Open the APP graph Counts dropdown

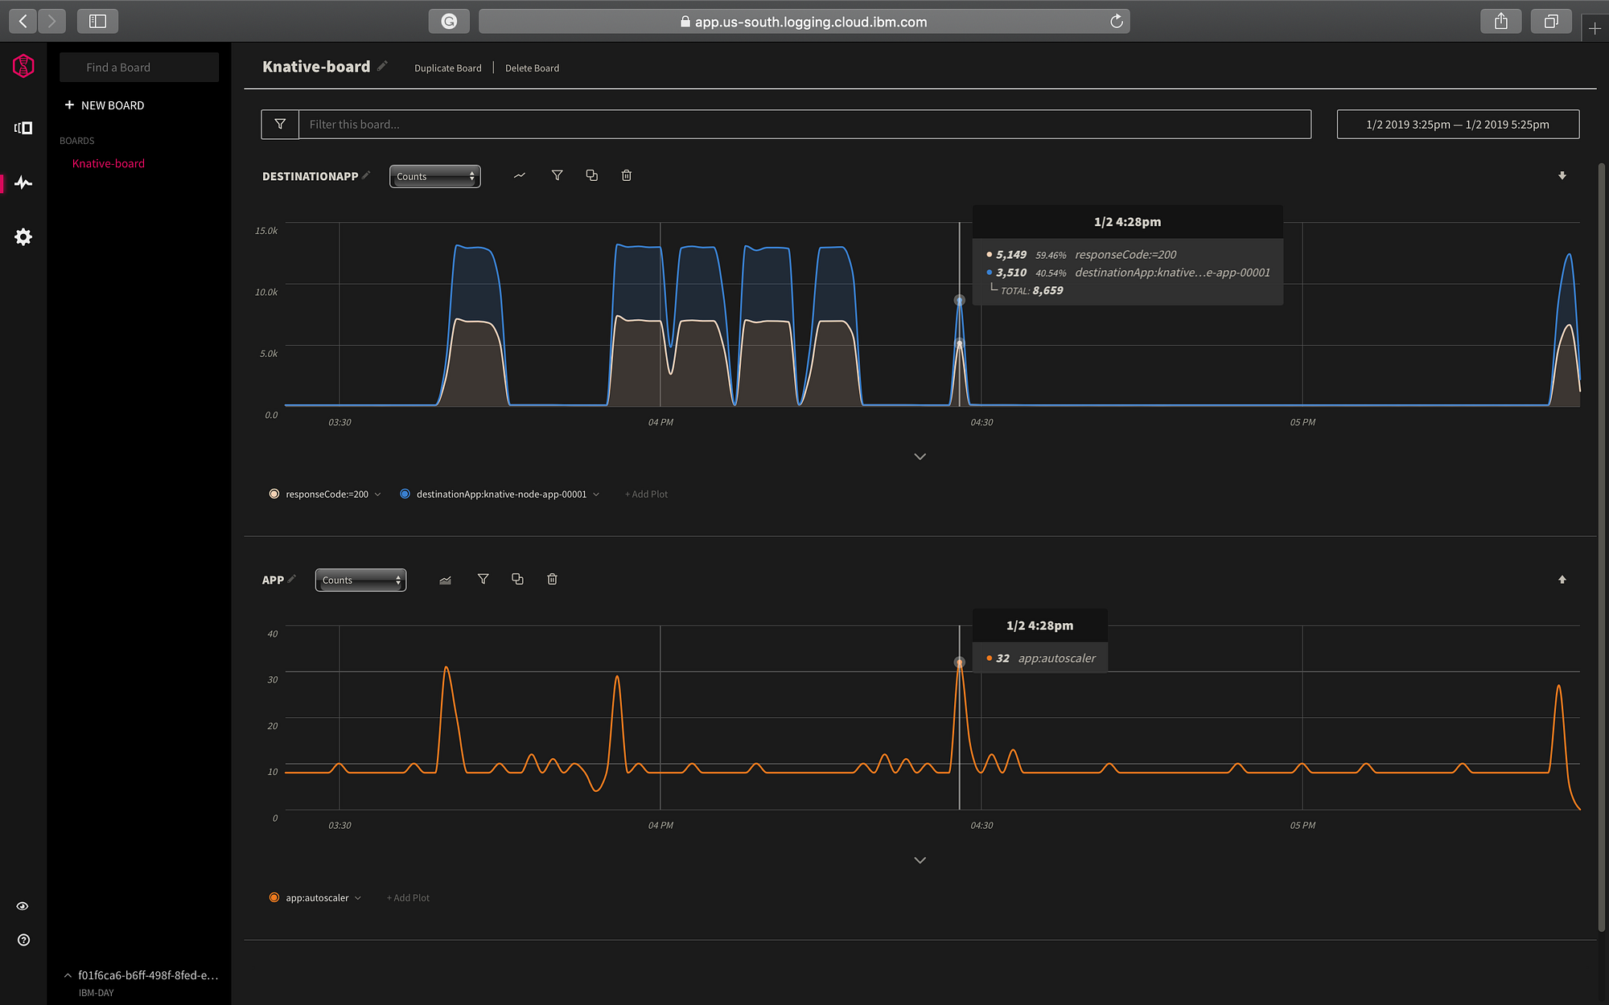pos(360,580)
